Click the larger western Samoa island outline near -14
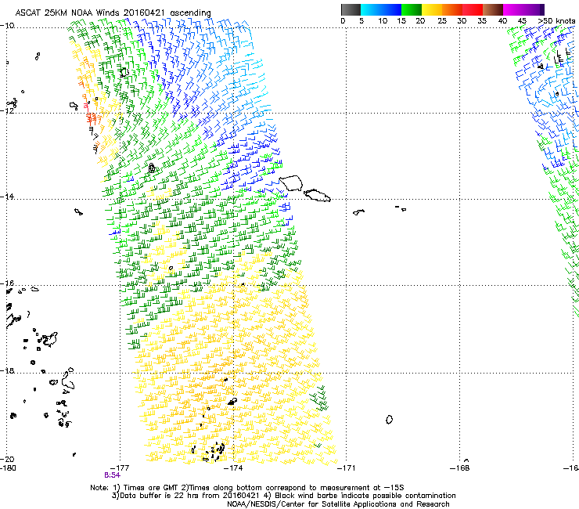Viewport: 579px width, 509px height. click(x=290, y=183)
